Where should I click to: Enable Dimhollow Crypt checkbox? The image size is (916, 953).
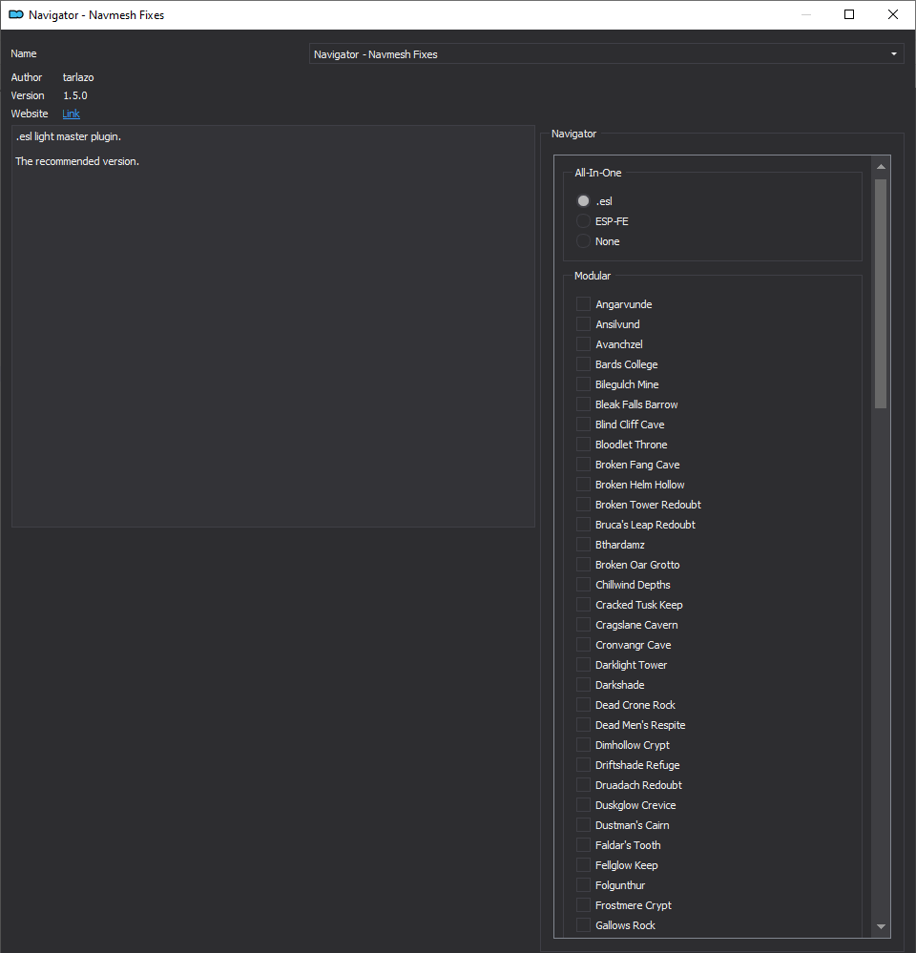(x=583, y=745)
